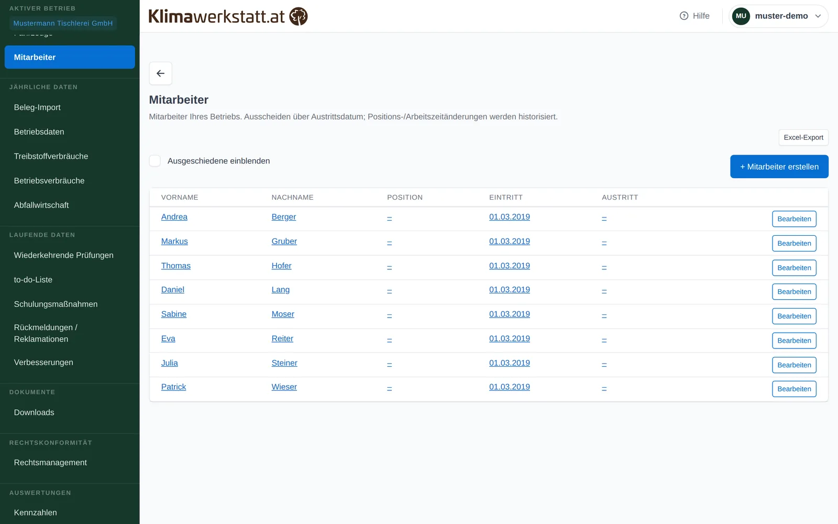Click Hofer's Eintritt date 01.03.2019
This screenshot has height=524, width=838.
509,266
